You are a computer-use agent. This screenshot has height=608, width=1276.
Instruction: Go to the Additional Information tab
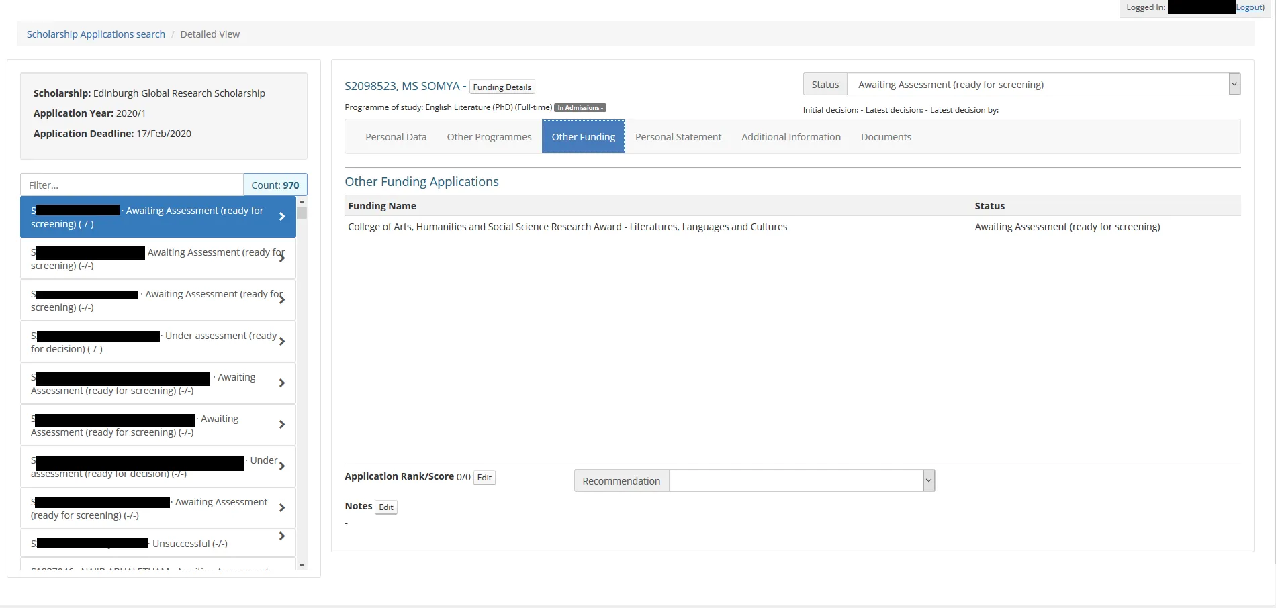pos(790,137)
